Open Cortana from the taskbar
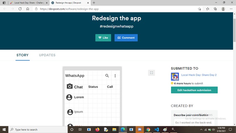 pyautogui.click(x=72, y=129)
